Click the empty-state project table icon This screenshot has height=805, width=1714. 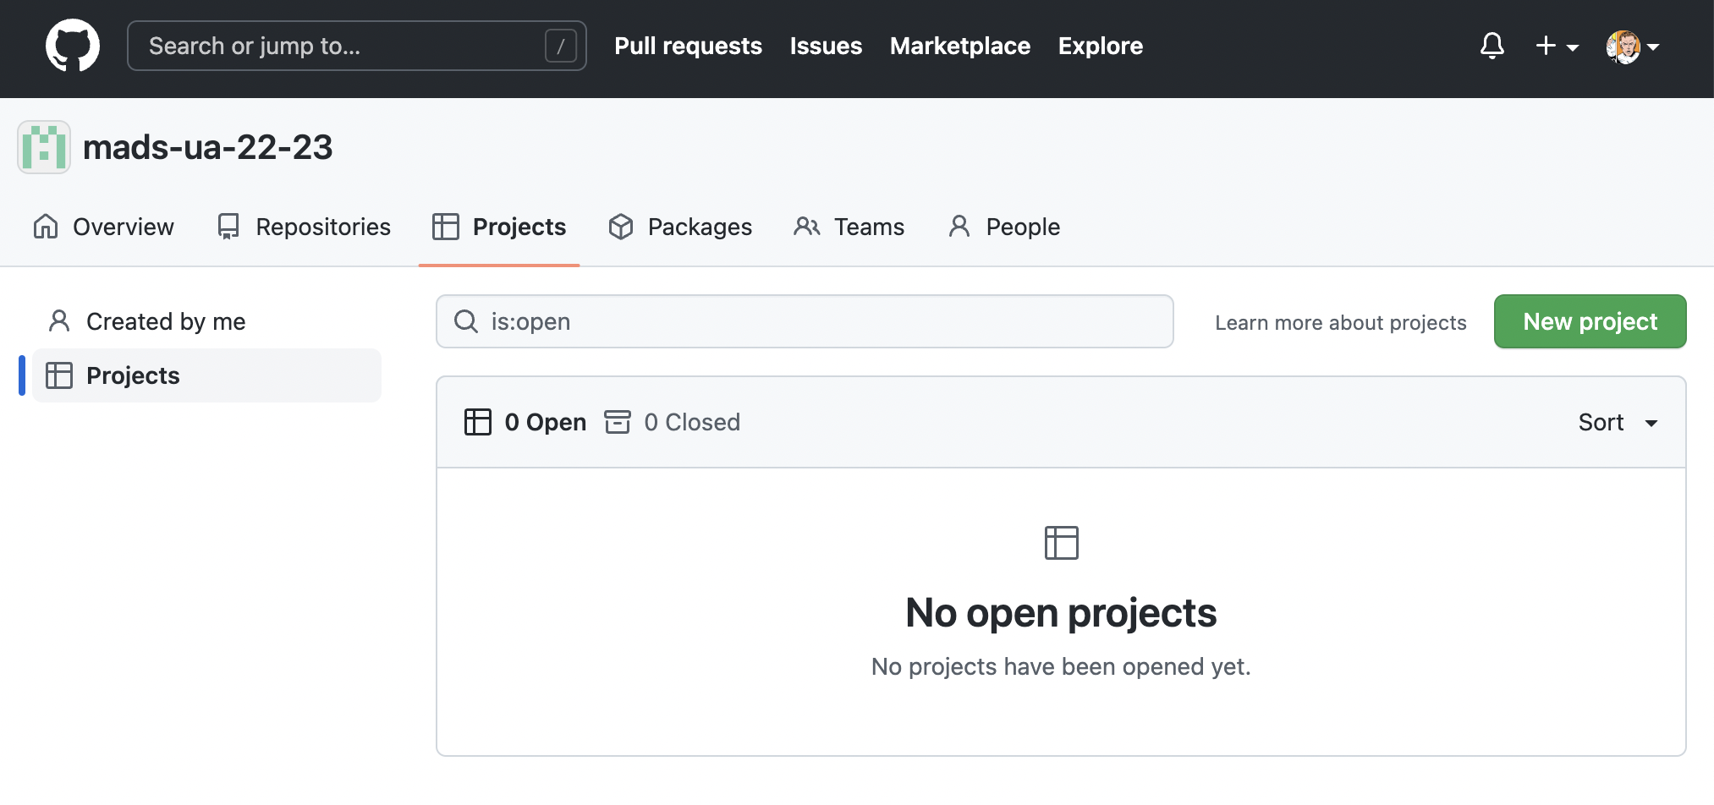1061,543
